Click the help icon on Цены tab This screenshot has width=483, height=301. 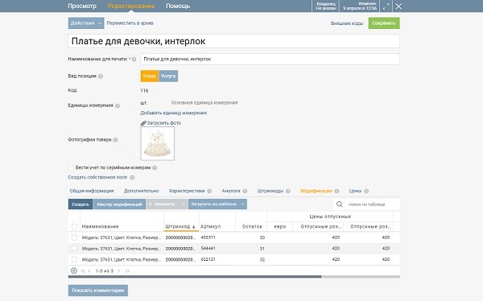tap(366, 191)
